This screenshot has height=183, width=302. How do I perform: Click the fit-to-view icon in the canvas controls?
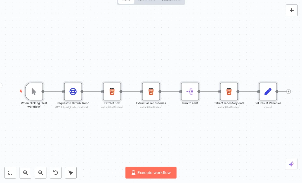10,173
